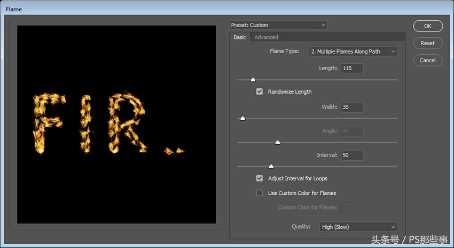The width and height of the screenshot is (454, 248).
Task: Switch to the Advanced tab
Action: click(267, 37)
